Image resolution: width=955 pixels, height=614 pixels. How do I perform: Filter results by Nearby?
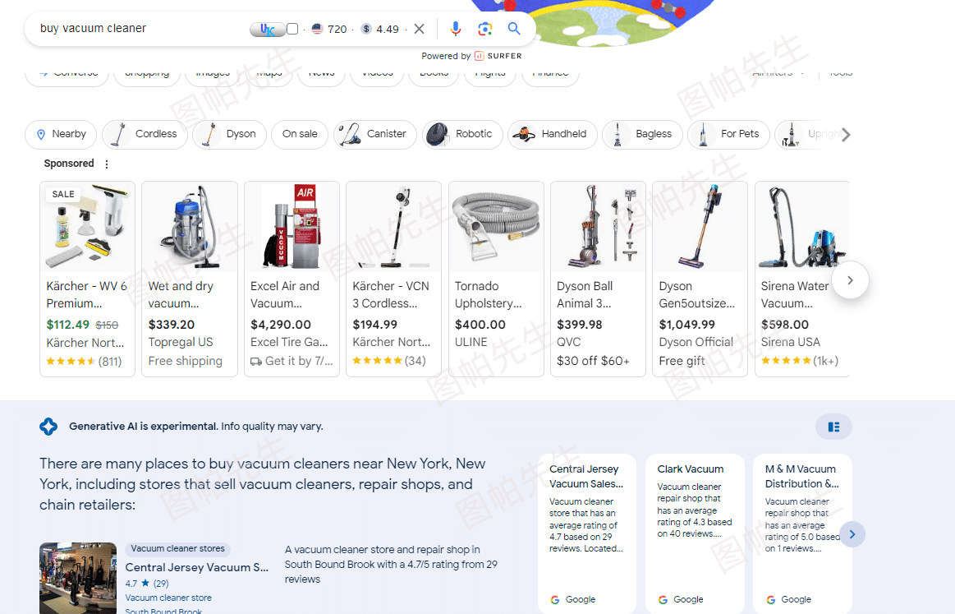click(x=61, y=134)
